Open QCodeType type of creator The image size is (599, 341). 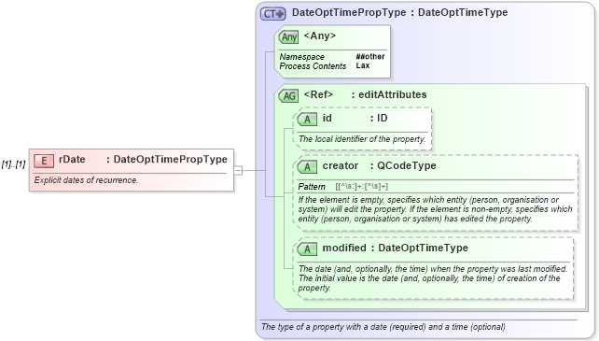point(407,165)
